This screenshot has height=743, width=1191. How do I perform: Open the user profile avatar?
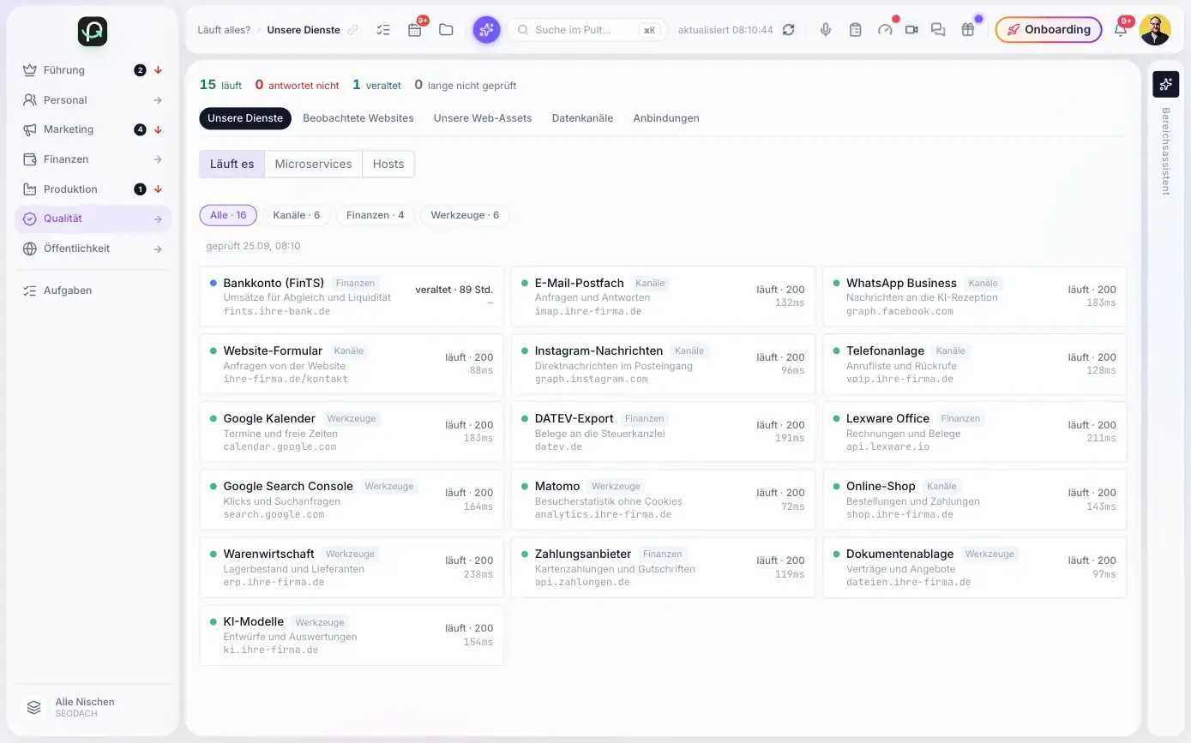pyautogui.click(x=1155, y=30)
